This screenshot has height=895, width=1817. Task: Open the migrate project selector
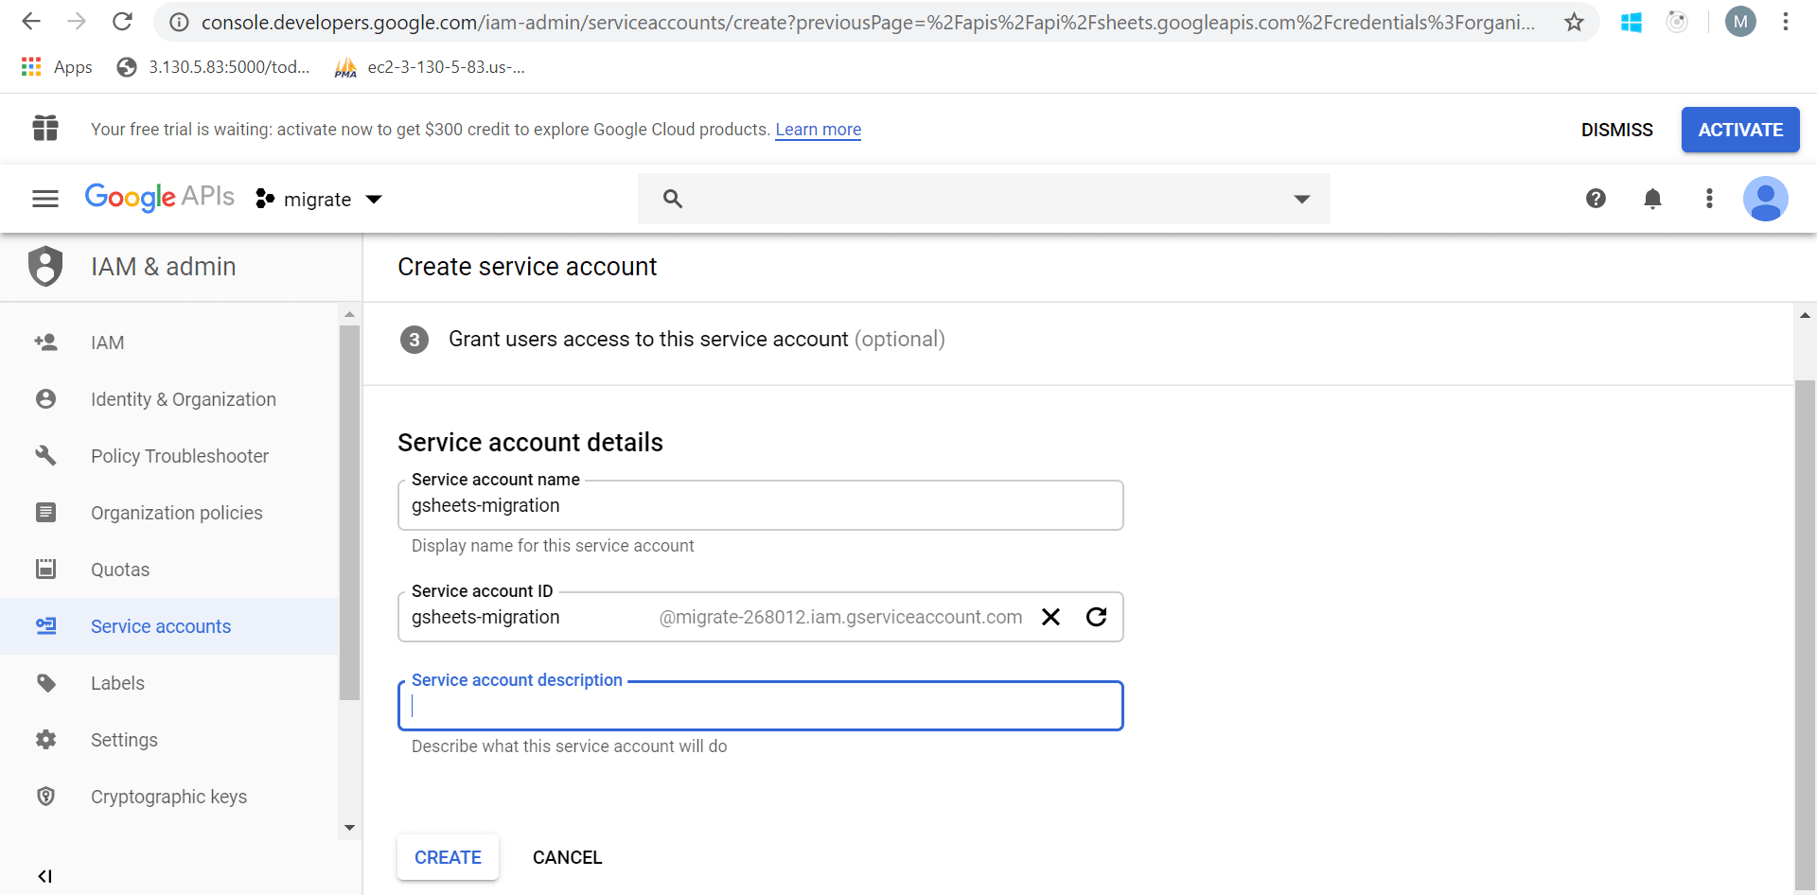click(x=318, y=199)
